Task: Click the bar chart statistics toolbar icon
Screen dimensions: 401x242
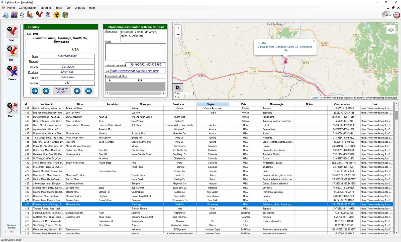Action: [30, 15]
